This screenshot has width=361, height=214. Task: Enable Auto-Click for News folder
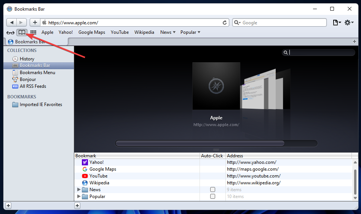pos(212,190)
